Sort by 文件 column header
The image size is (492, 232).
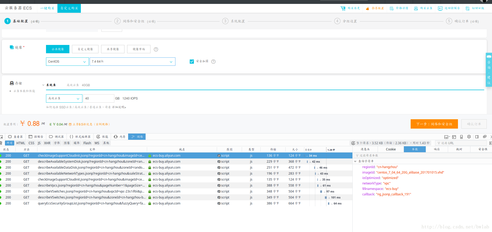coord(92,149)
